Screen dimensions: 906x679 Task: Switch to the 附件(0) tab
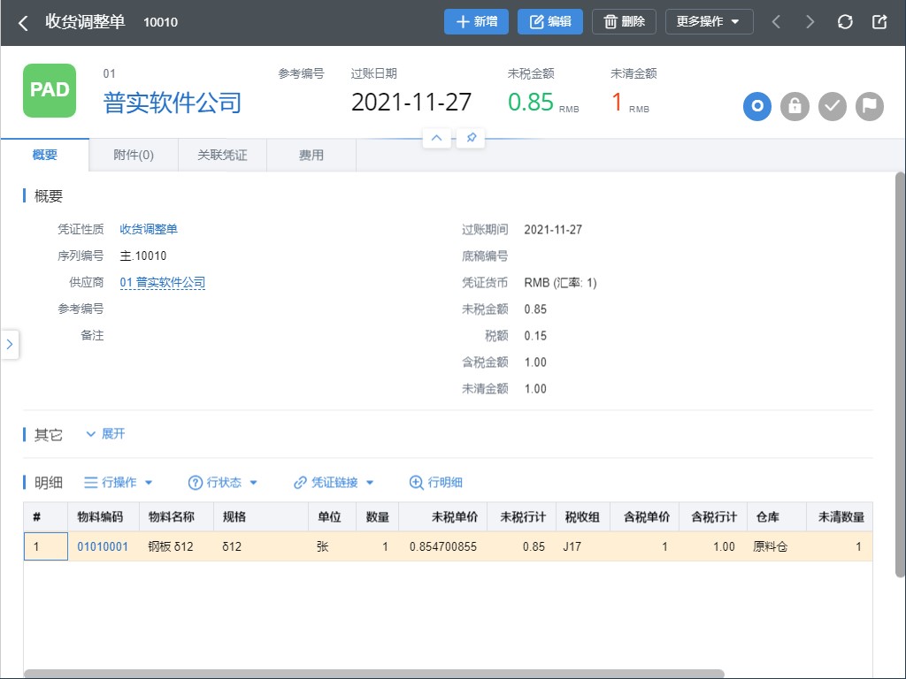tap(134, 155)
